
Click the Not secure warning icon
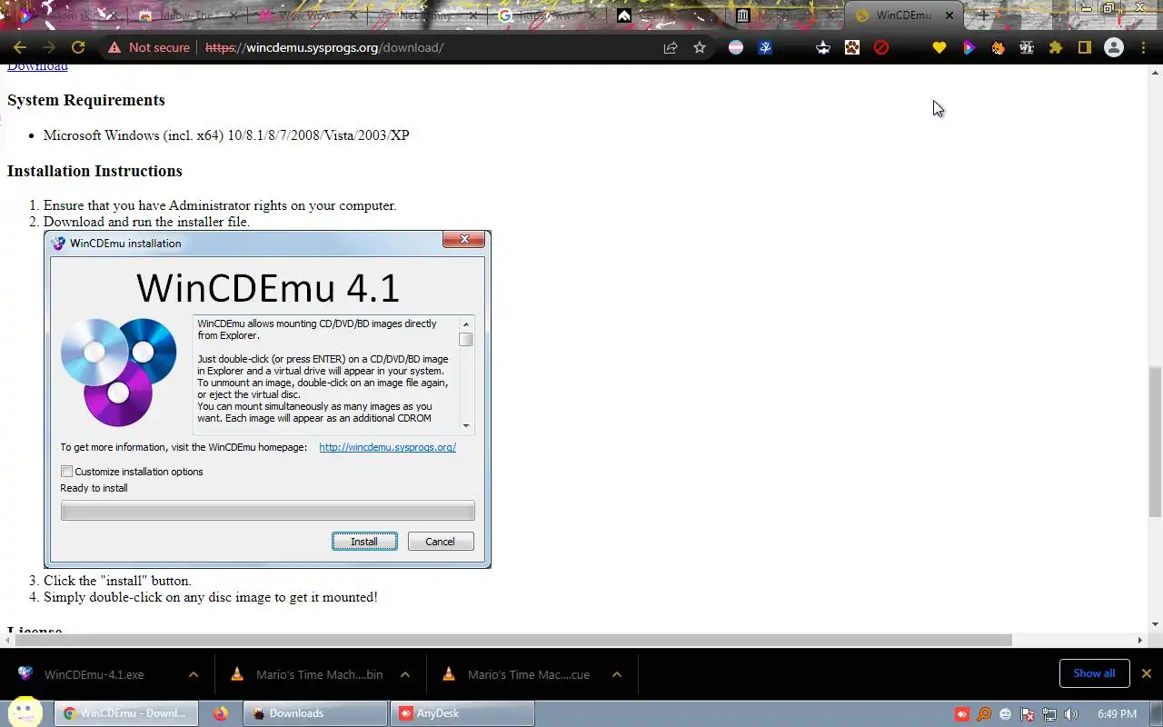(x=114, y=47)
